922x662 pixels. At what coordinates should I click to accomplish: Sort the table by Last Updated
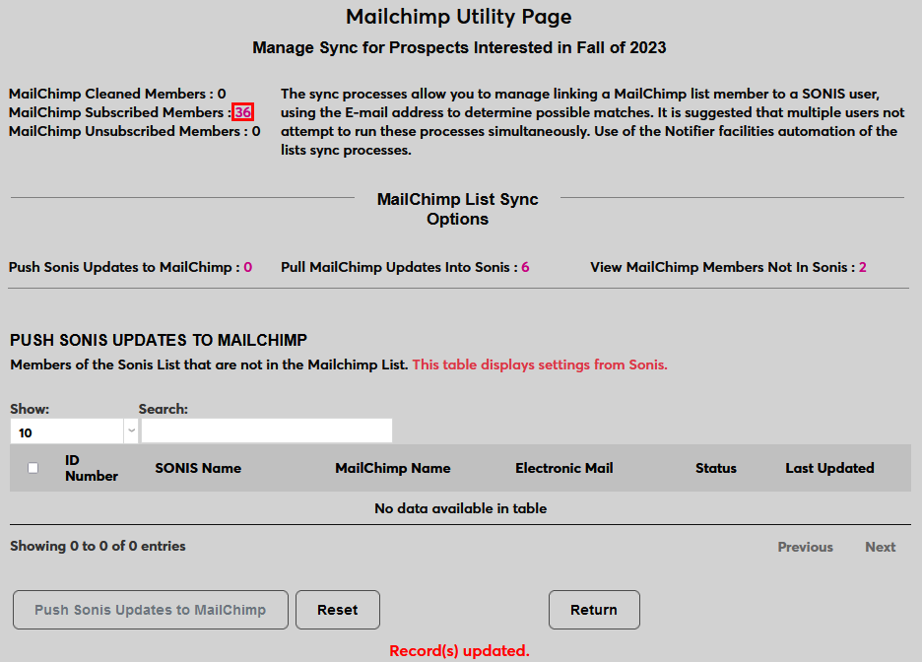(x=829, y=468)
